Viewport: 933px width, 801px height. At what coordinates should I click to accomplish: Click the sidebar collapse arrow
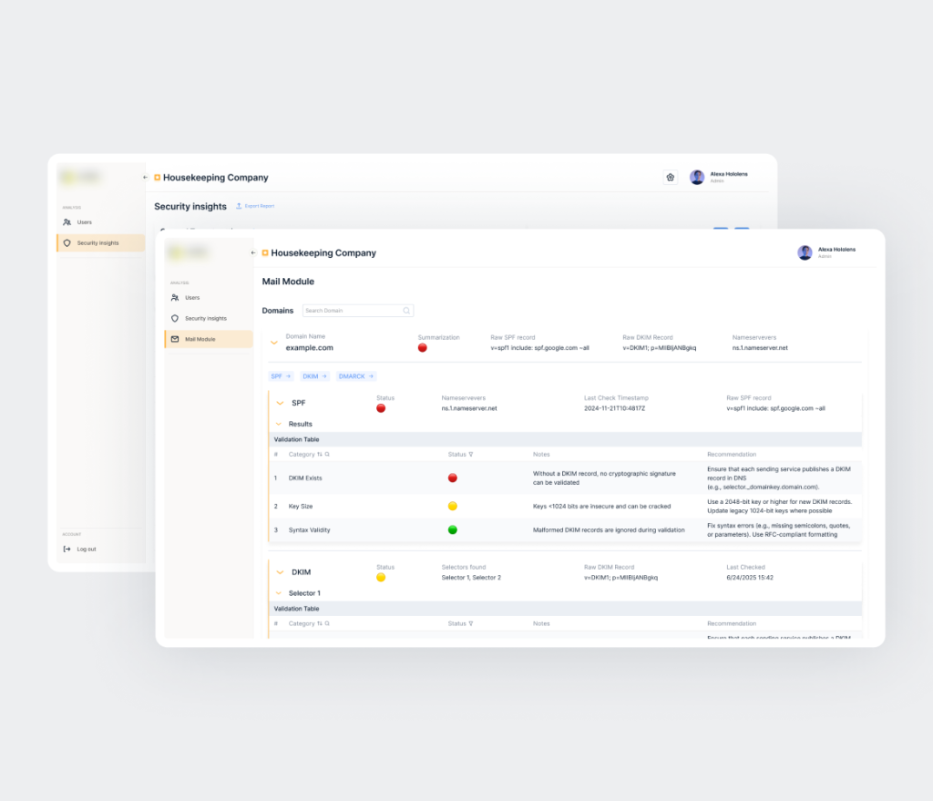click(253, 252)
